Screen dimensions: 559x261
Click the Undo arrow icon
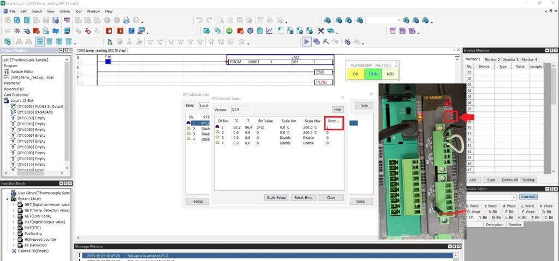[x=199, y=21]
